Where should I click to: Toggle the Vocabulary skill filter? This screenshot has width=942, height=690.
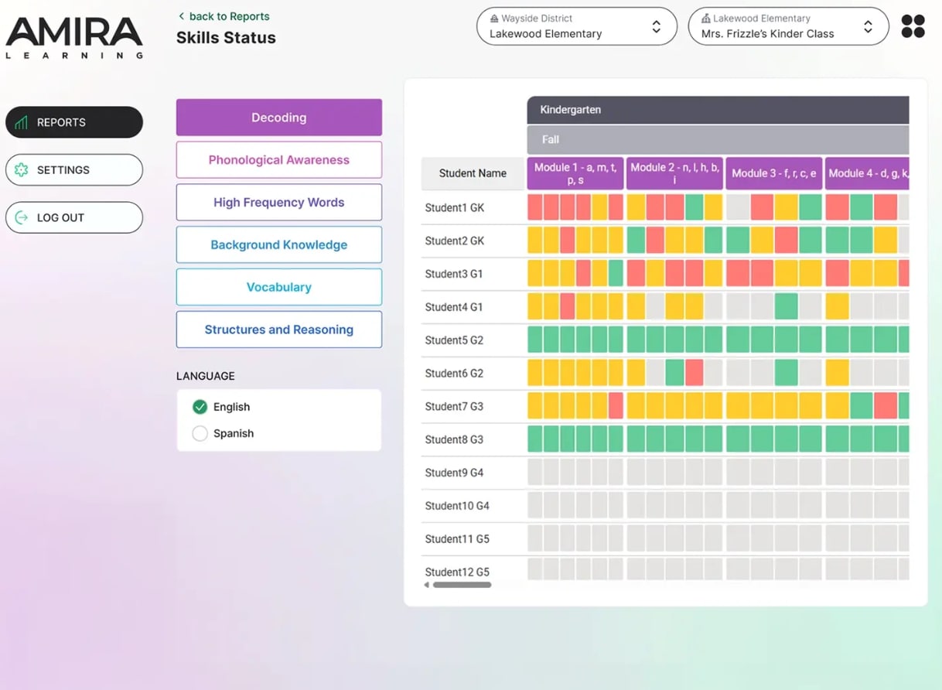coord(278,286)
